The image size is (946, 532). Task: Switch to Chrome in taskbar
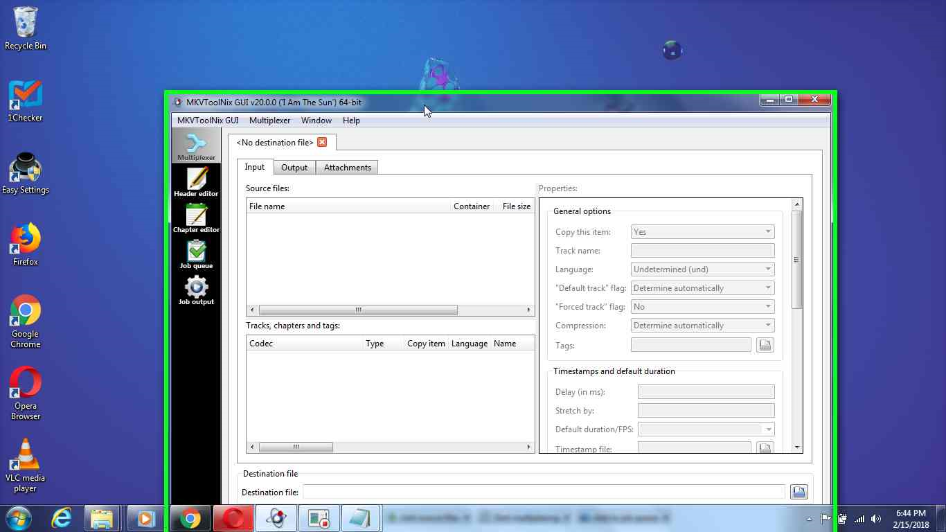coord(190,518)
